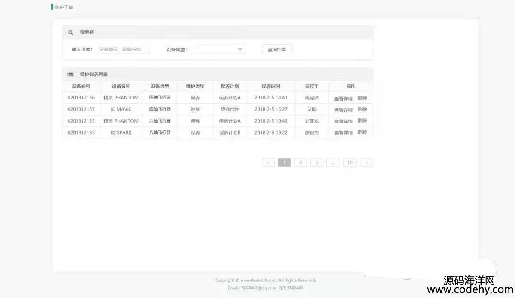Click the 查询结果 button
This screenshot has width=515, height=298.
(277, 50)
